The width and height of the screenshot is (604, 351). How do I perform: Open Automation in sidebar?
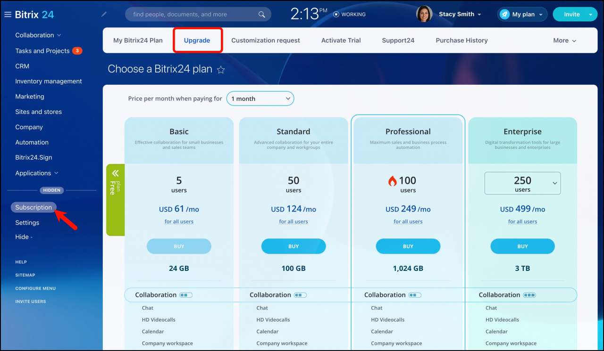coord(32,142)
